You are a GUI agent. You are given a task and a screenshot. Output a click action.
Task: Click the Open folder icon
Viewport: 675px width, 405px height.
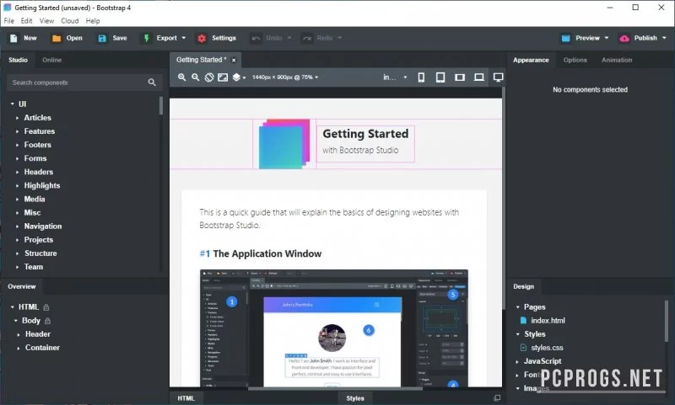tap(57, 38)
